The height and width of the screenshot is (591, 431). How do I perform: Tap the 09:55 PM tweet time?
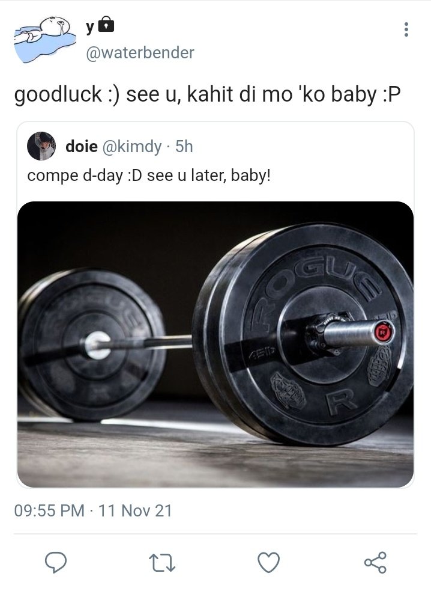tap(49, 510)
